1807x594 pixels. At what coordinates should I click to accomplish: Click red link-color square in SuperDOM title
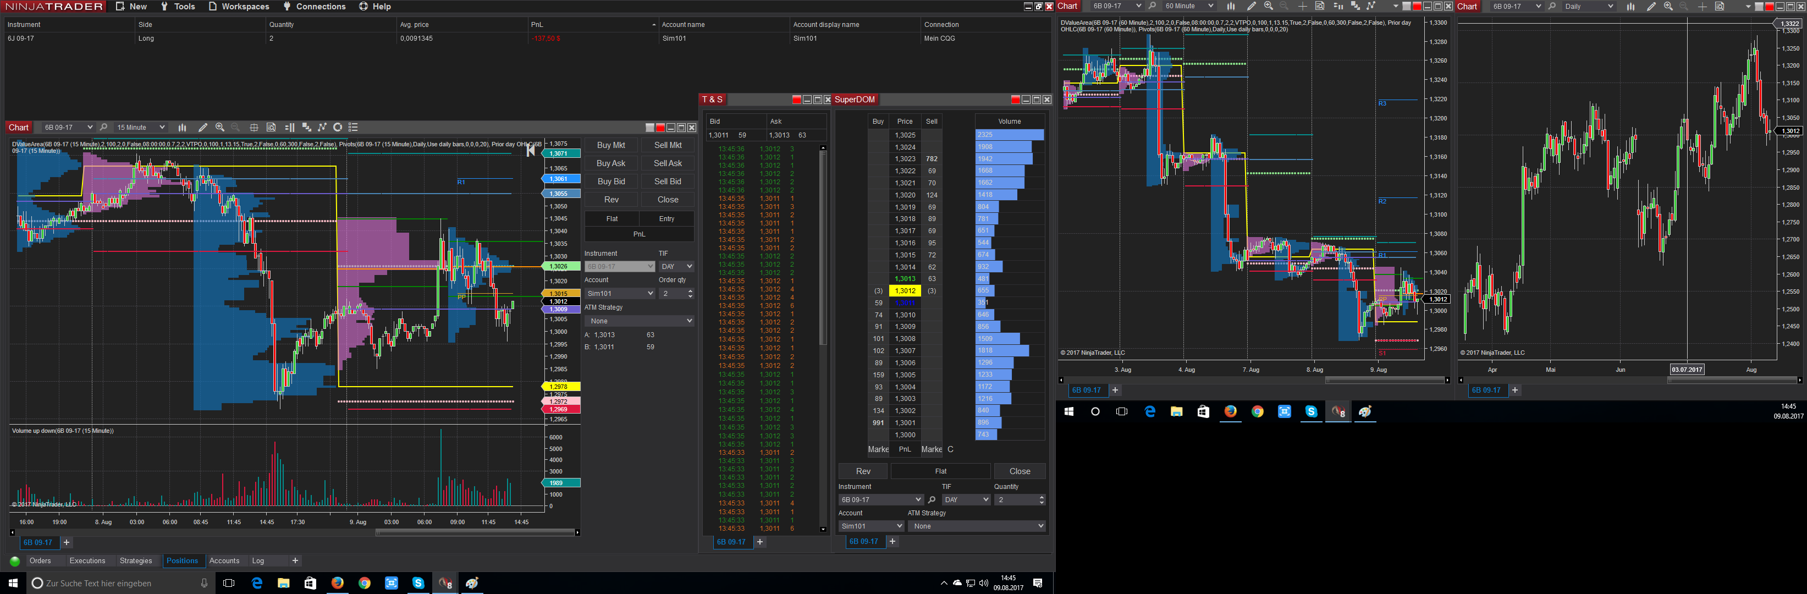(1015, 100)
